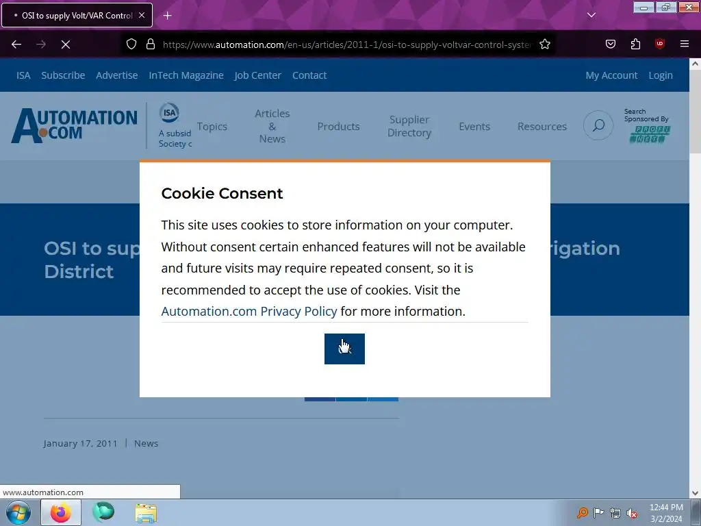This screenshot has width=701, height=526.
Task: Click the site search magnifier icon
Action: point(598,125)
